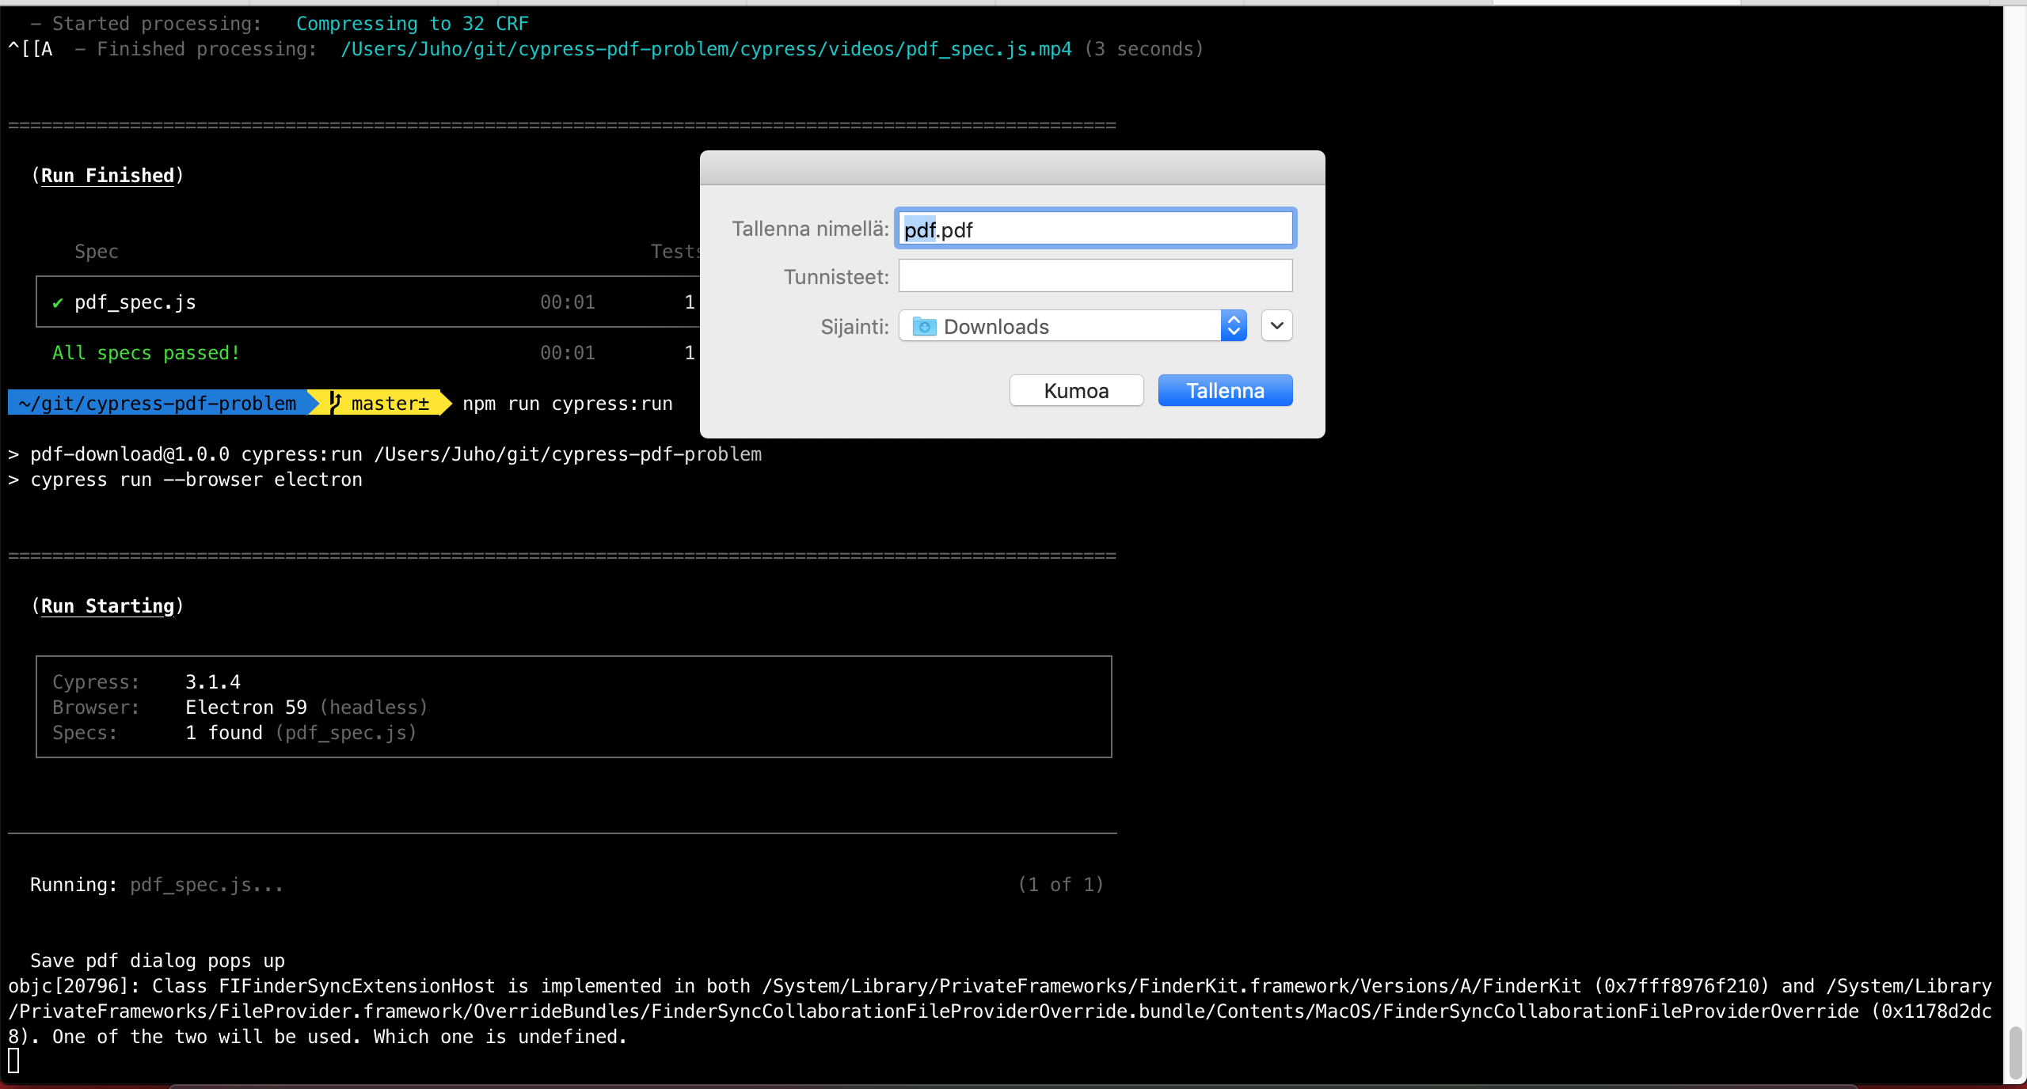Click the pdf.pdf filename field
The width and height of the screenshot is (2027, 1089).
click(x=1095, y=230)
